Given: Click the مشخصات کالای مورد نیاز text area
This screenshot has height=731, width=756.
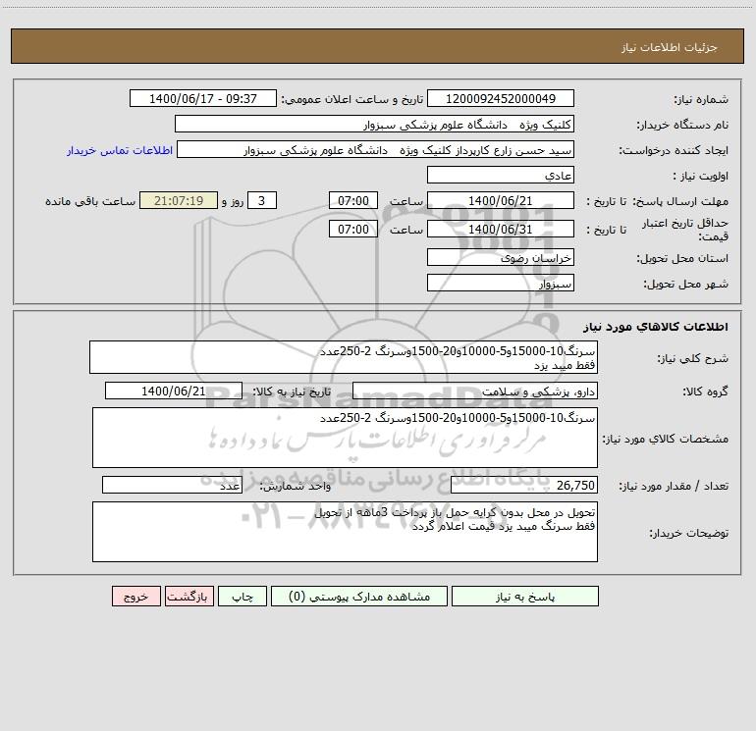Looking at the screenshot, I should click(x=345, y=438).
